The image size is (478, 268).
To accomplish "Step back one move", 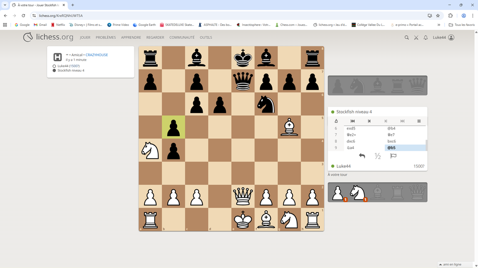I will pos(369,121).
